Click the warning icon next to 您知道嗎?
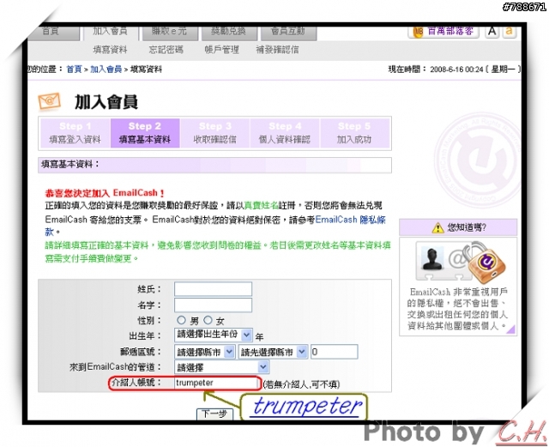 437,228
